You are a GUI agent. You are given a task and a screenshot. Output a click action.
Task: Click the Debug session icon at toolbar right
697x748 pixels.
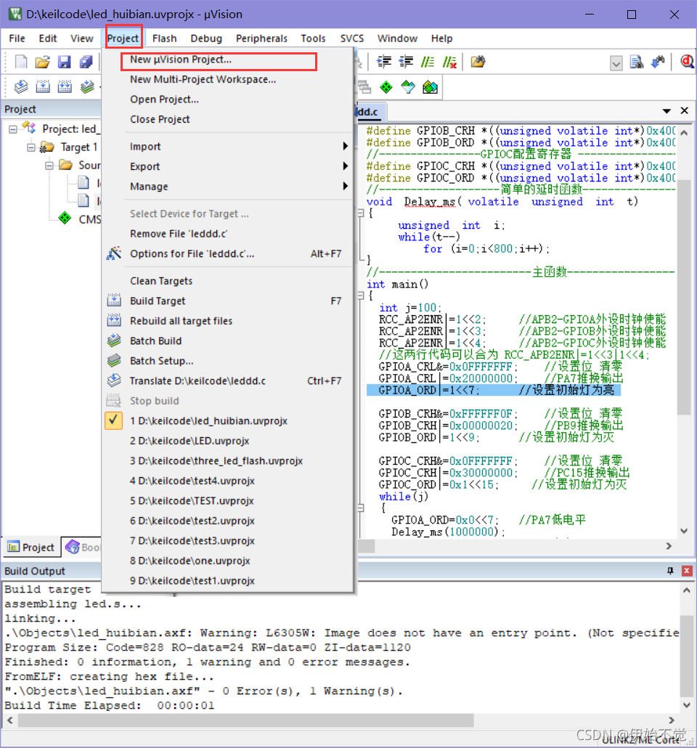[688, 62]
